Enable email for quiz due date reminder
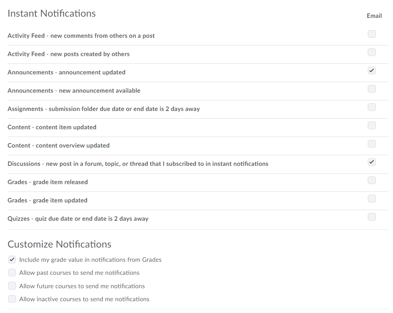 coord(372,217)
